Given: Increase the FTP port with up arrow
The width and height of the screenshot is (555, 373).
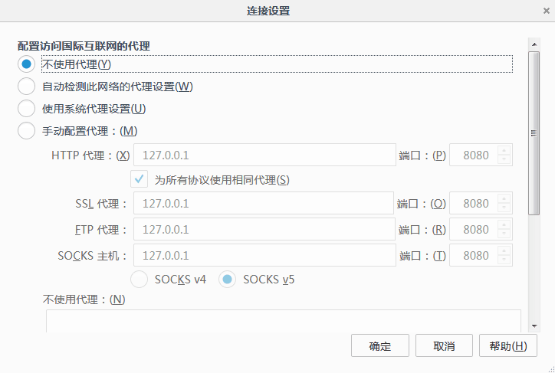Looking at the screenshot, I should [504, 224].
